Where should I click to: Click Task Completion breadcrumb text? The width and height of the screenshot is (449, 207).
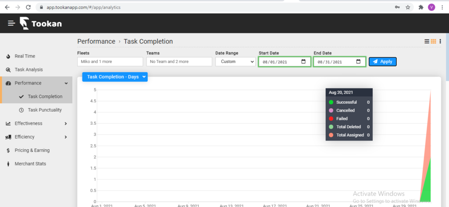[x=148, y=42]
